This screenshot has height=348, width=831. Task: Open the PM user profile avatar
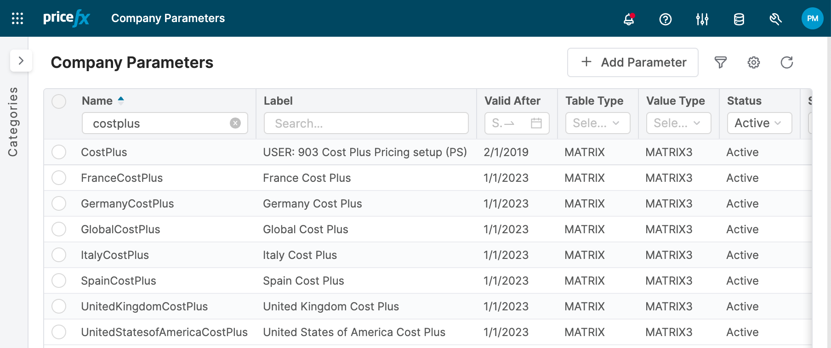click(812, 18)
